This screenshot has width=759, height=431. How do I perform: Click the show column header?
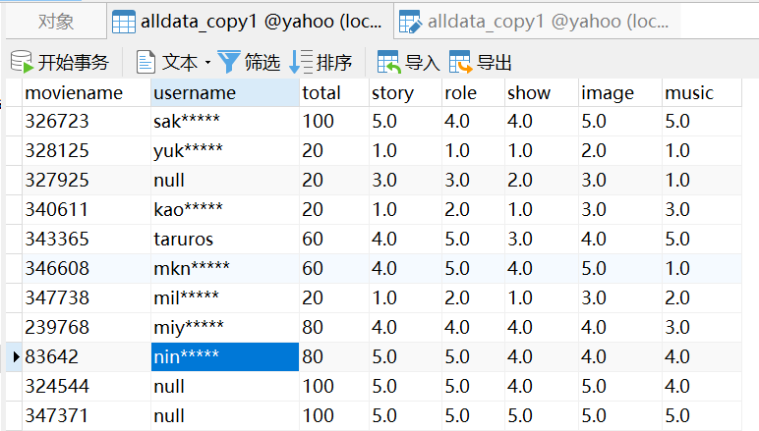[x=542, y=92]
